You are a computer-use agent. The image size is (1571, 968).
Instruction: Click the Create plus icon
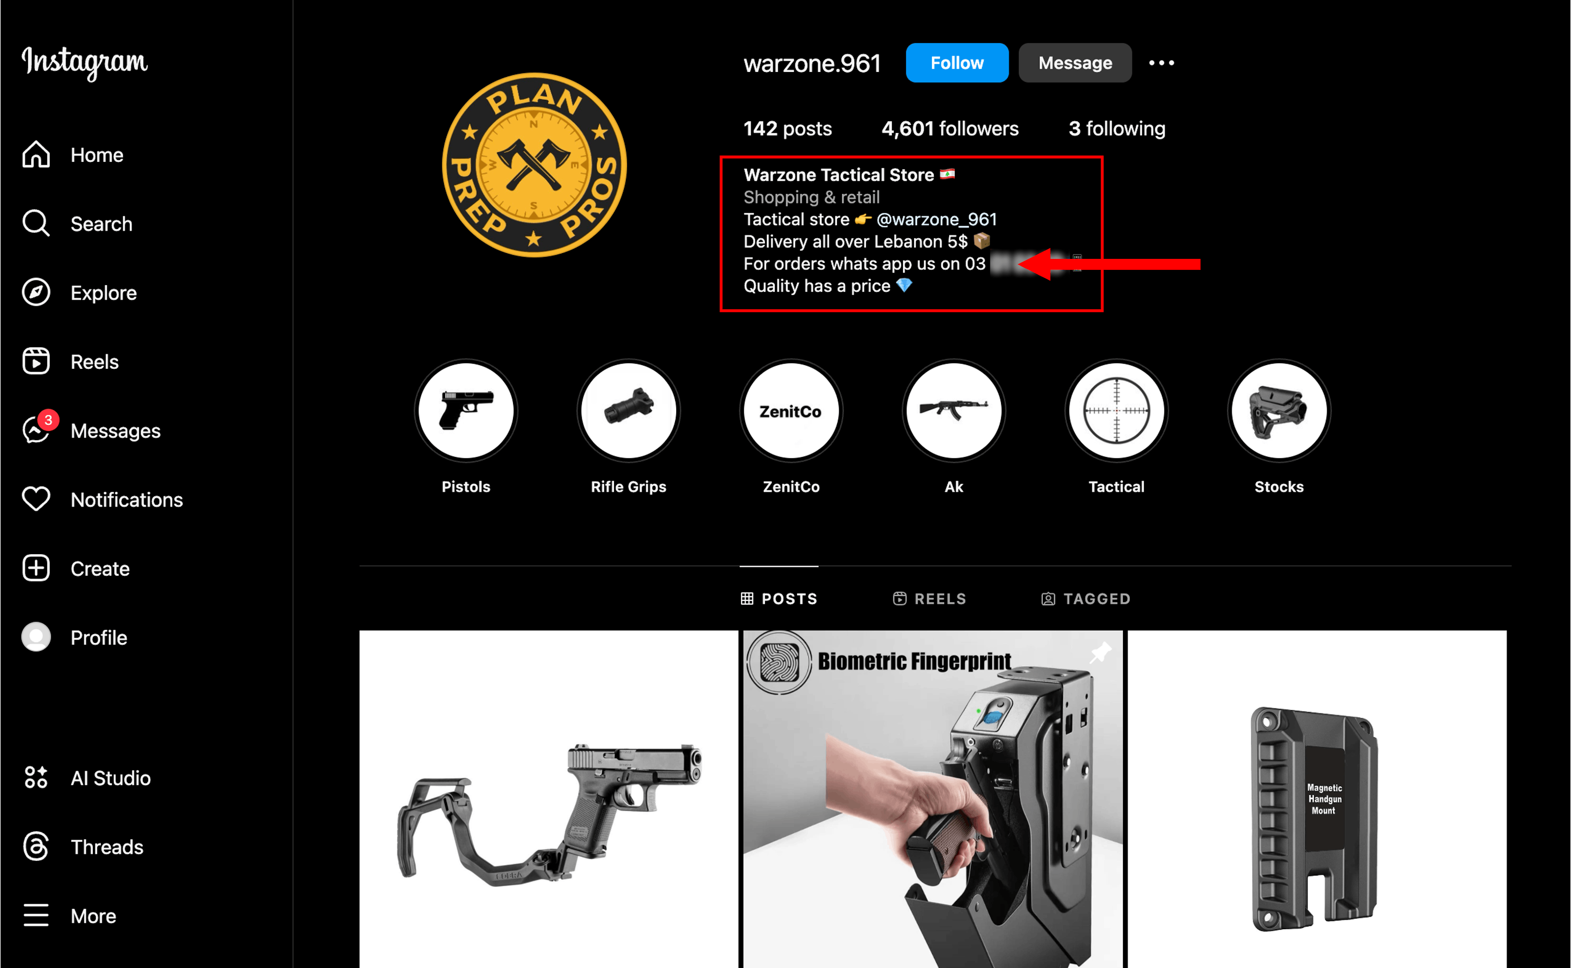click(36, 568)
